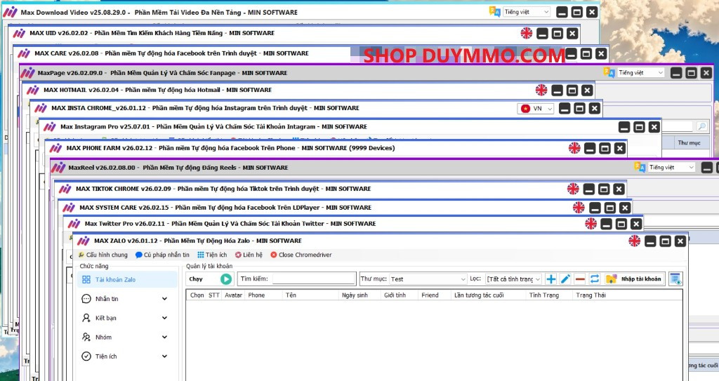The image size is (719, 381).
Task: Click the red minus delete icon
Action: coord(580,279)
